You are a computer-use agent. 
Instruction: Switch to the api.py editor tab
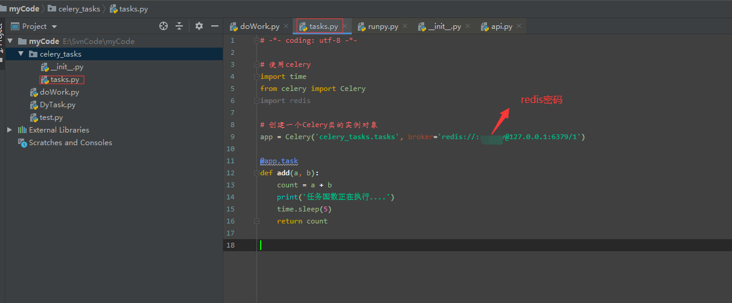[x=501, y=27]
